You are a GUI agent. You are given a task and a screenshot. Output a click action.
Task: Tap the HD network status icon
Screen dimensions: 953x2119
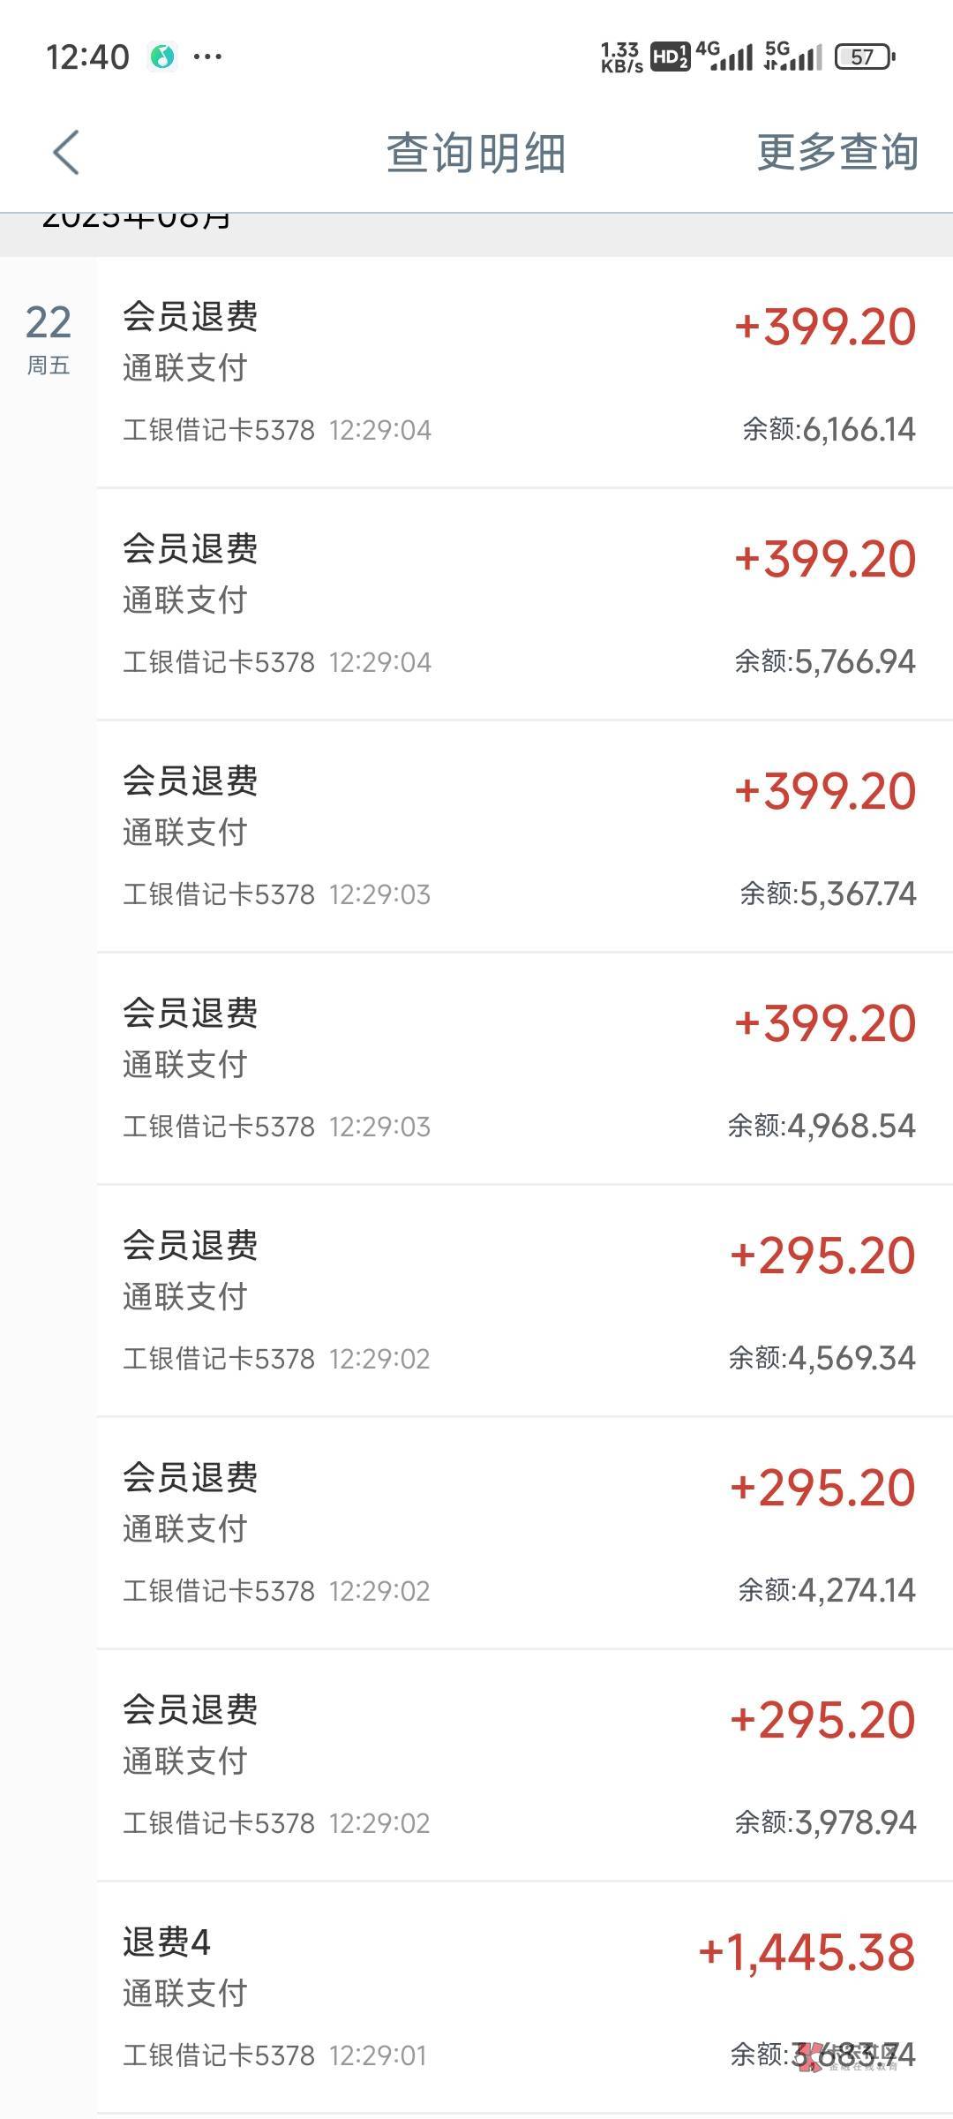(x=670, y=57)
